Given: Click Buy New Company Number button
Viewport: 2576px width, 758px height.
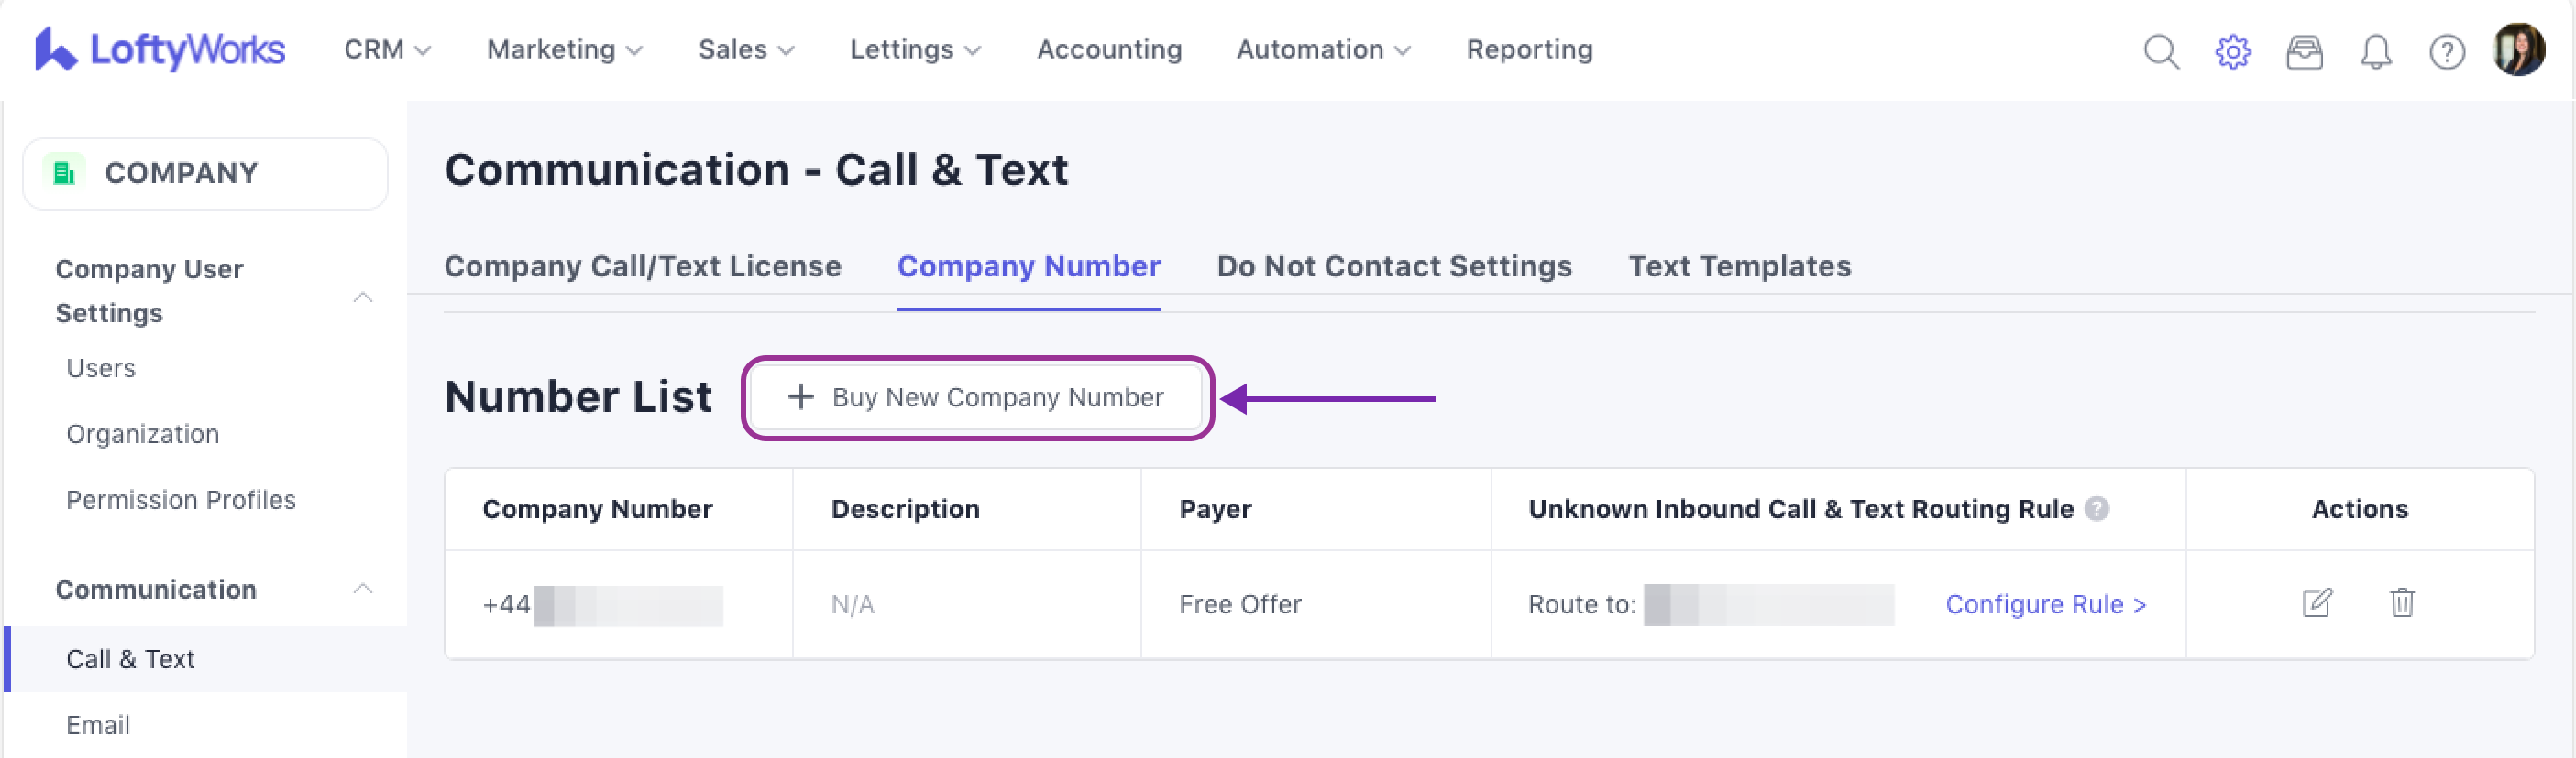Looking at the screenshot, I should (x=977, y=397).
